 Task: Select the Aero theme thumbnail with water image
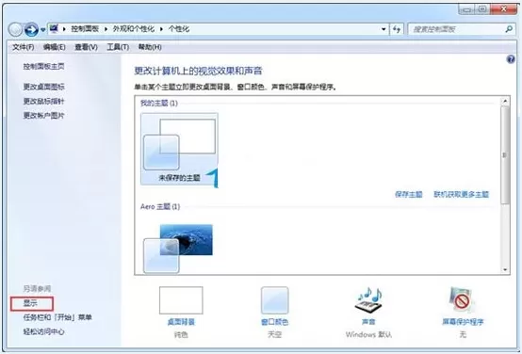tap(179, 249)
